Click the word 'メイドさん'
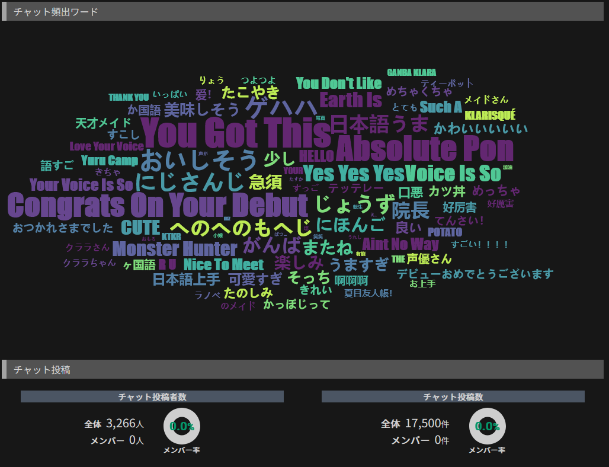 point(486,100)
